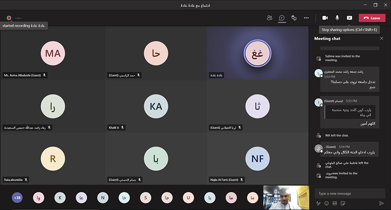Select the ثا avatar tile
The height and width of the screenshot is (210, 391).
pyautogui.click(x=258, y=106)
